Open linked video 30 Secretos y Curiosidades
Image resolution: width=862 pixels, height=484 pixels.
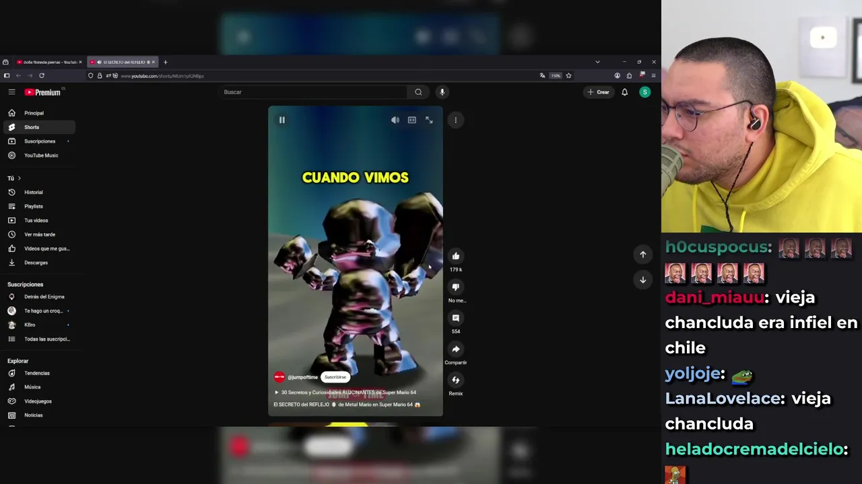[345, 393]
